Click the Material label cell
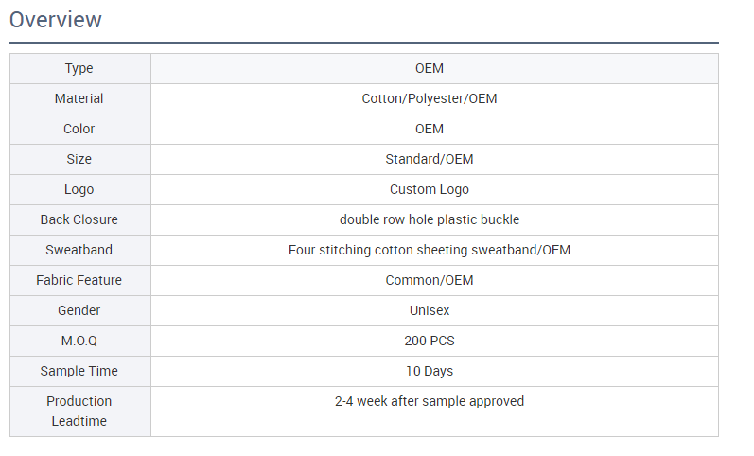This screenshot has width=754, height=456. tap(79, 98)
